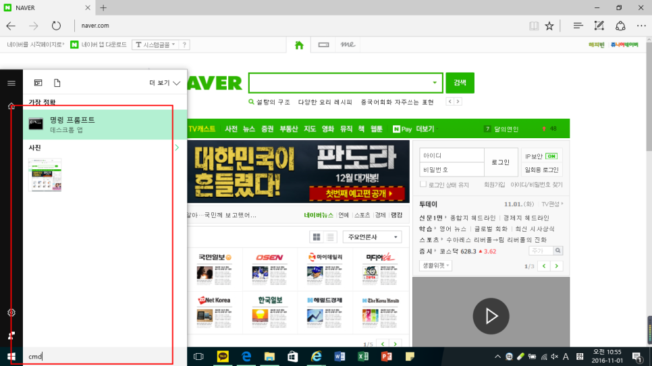Click the 로그인 button

501,162
